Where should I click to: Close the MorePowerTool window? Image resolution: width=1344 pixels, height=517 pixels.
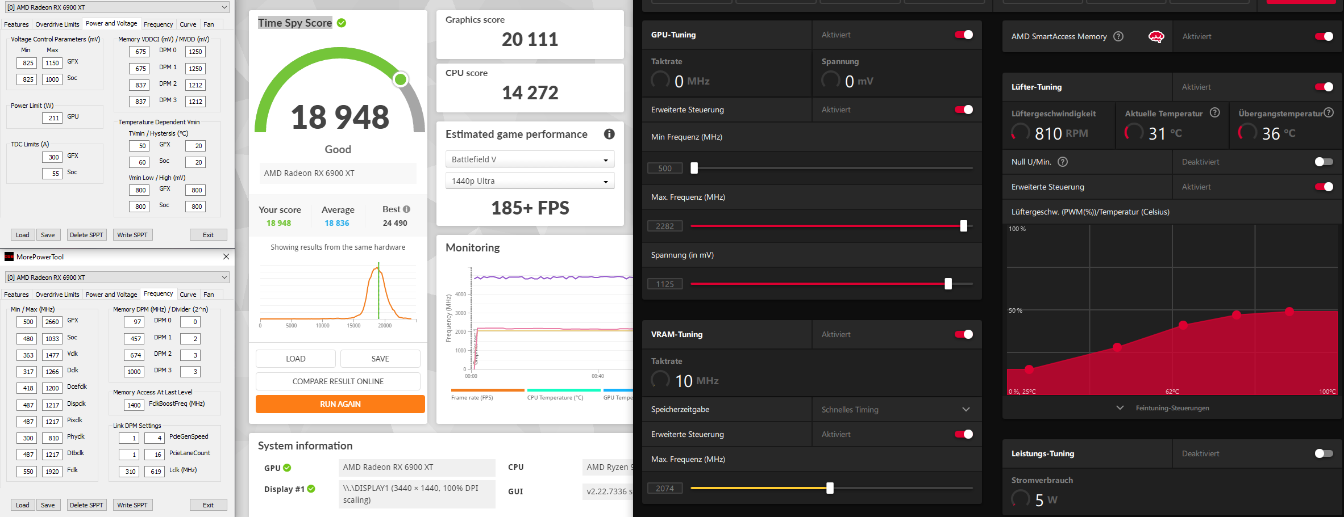226,257
